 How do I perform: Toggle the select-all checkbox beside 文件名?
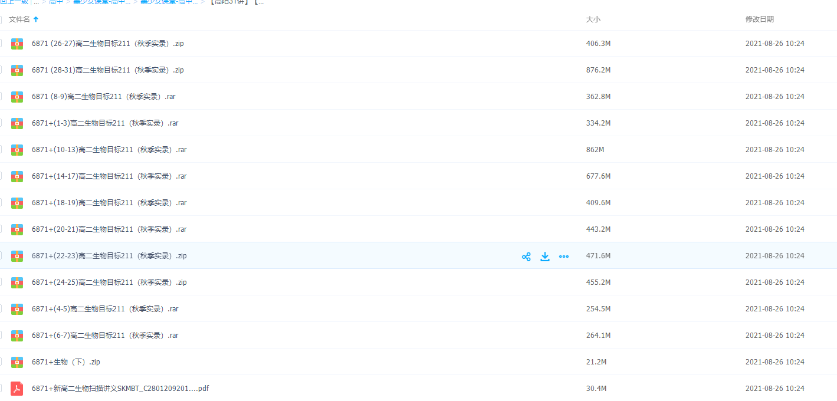coord(1,19)
